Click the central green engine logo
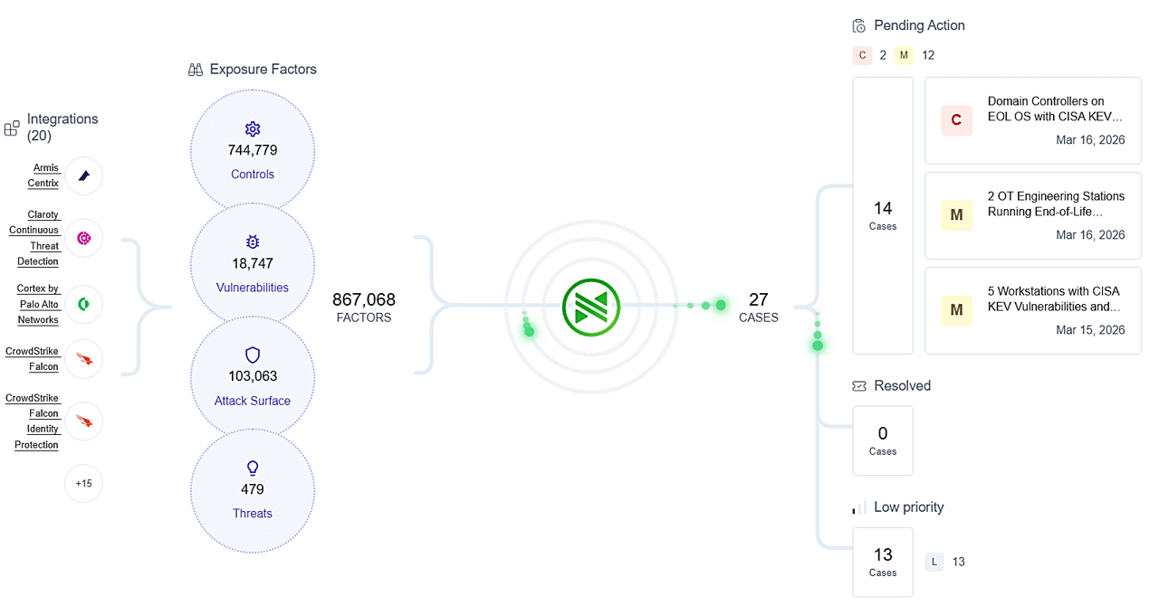This screenshot has height=606, width=1159. tap(590, 306)
